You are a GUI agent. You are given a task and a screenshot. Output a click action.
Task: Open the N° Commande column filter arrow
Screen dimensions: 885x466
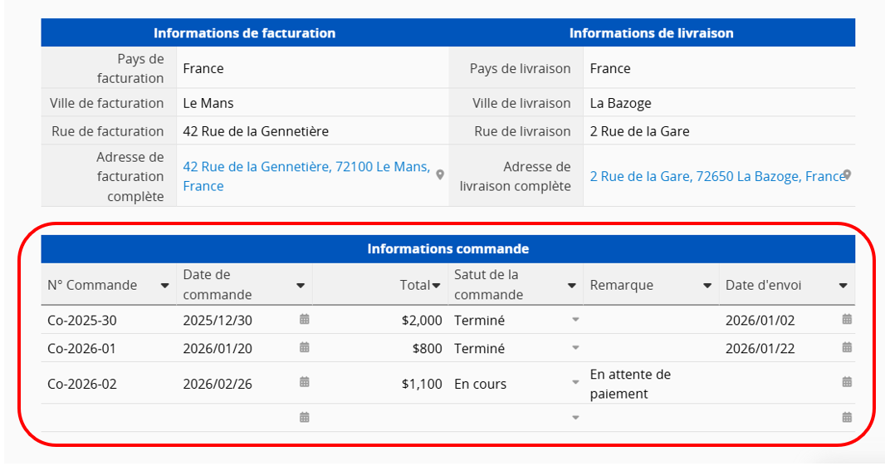(x=164, y=286)
